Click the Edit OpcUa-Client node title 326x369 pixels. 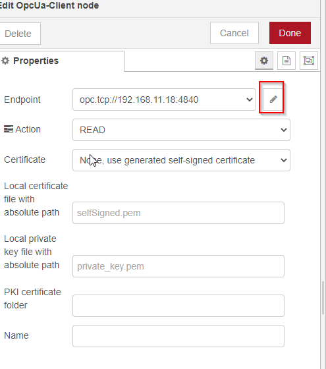pyautogui.click(x=49, y=5)
